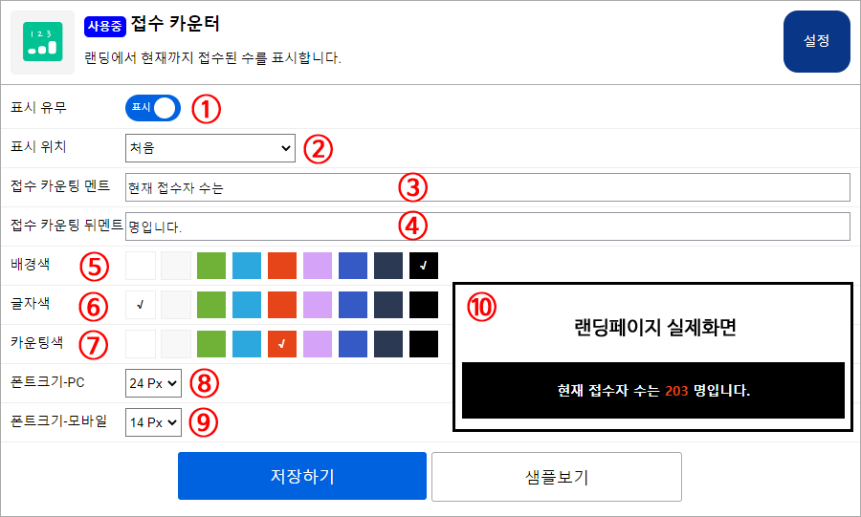This screenshot has height=517, width=861.
Task: Click the black landing page preview banner
Action: [652, 390]
